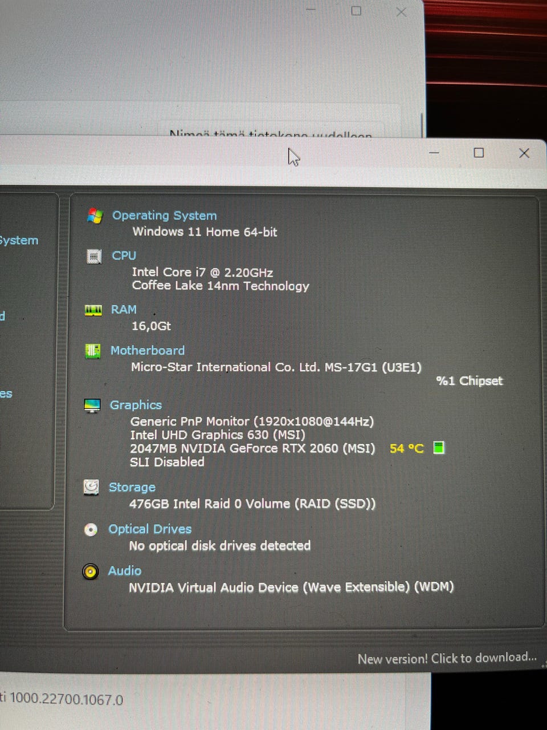Image resolution: width=547 pixels, height=730 pixels.
Task: Minimize the front system info window
Action: (434, 153)
